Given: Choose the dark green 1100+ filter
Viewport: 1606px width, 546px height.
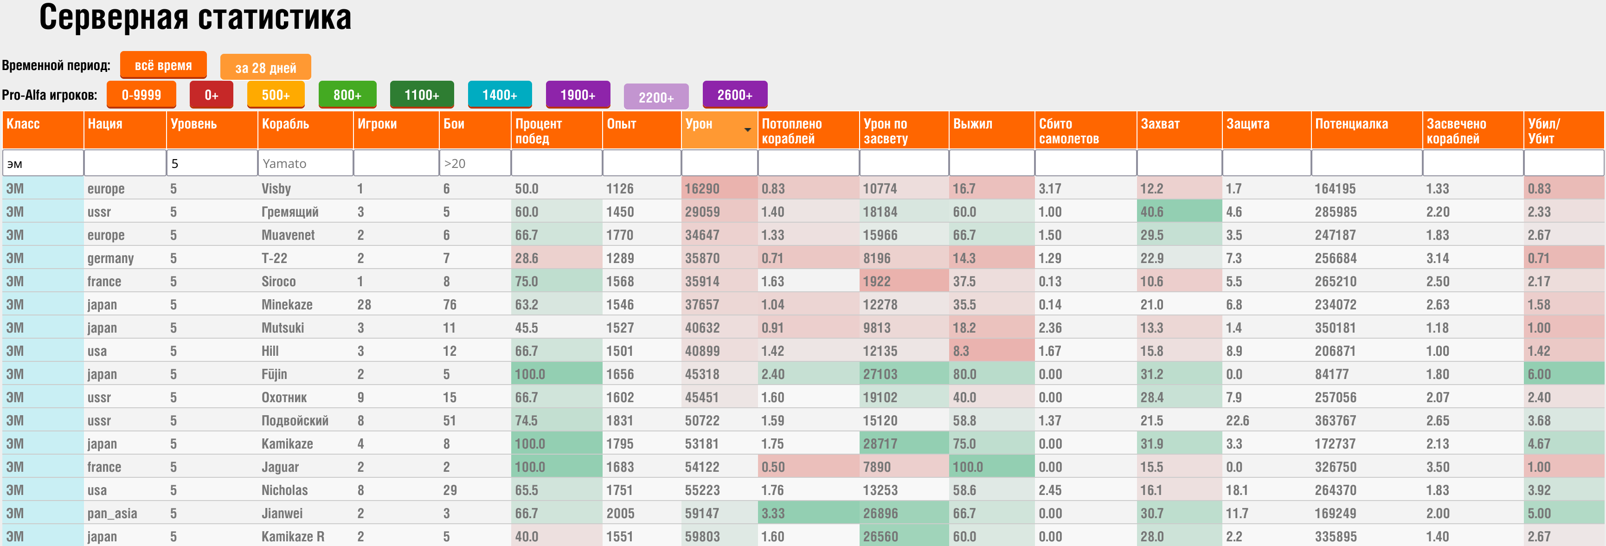Looking at the screenshot, I should pyautogui.click(x=422, y=95).
